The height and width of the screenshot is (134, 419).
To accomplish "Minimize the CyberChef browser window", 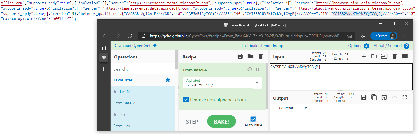I will pos(380,23).
